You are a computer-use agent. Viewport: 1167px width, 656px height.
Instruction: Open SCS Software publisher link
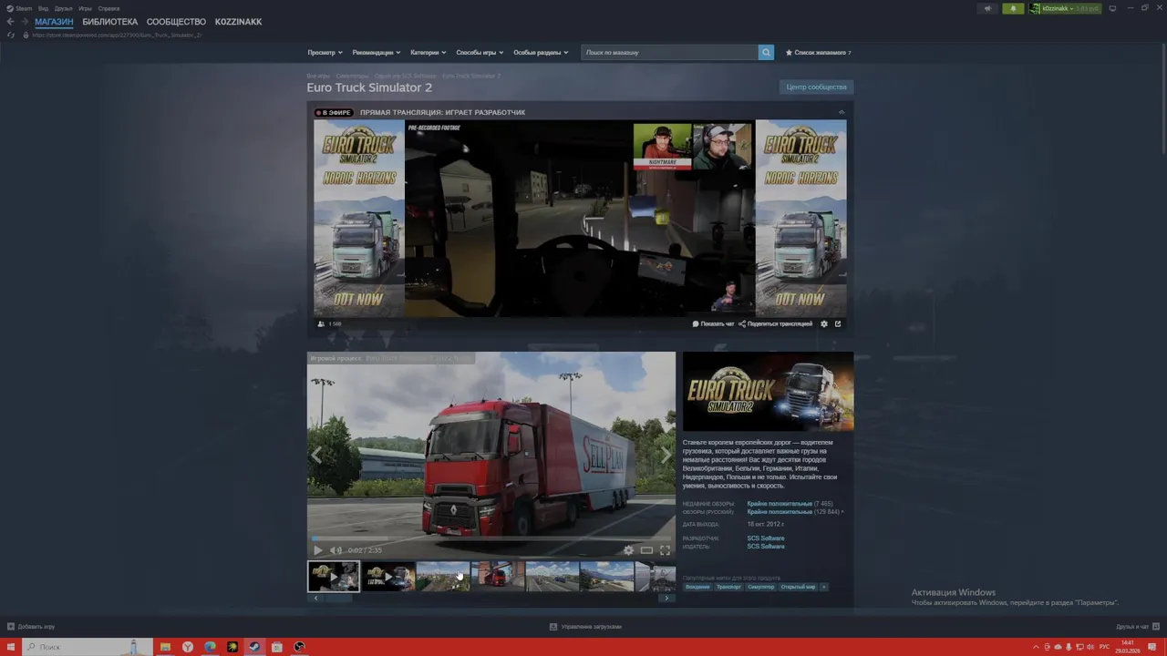(766, 547)
